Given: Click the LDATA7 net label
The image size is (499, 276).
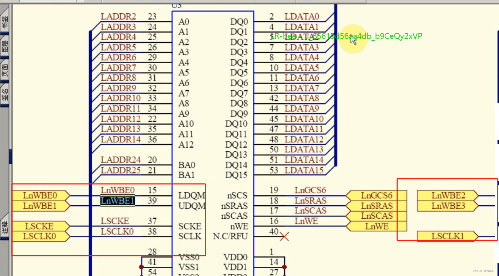Looking at the screenshot, I should [x=302, y=88].
